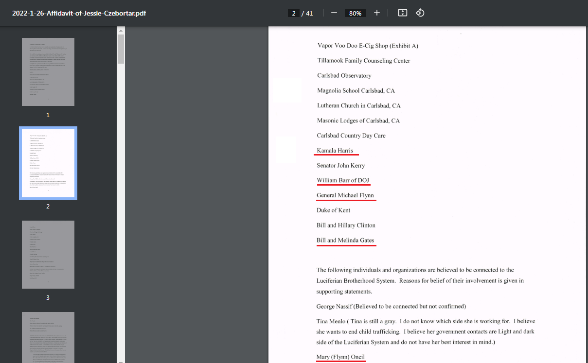Viewport: 588px width, 363px height.
Task: Jump to the page 3 thumbnail
Action: pyautogui.click(x=48, y=255)
